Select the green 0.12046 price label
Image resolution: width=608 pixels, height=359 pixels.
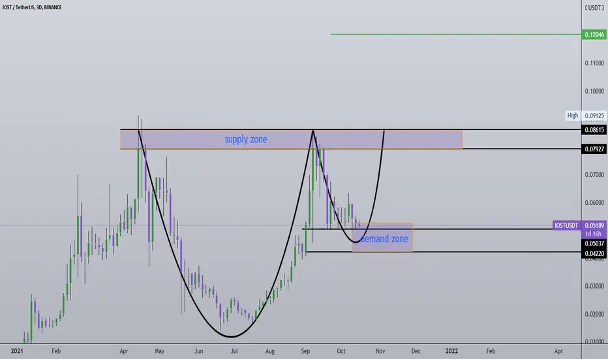[x=594, y=35]
